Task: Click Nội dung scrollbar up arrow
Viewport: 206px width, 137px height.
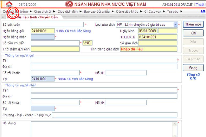Action: [x=175, y=124]
